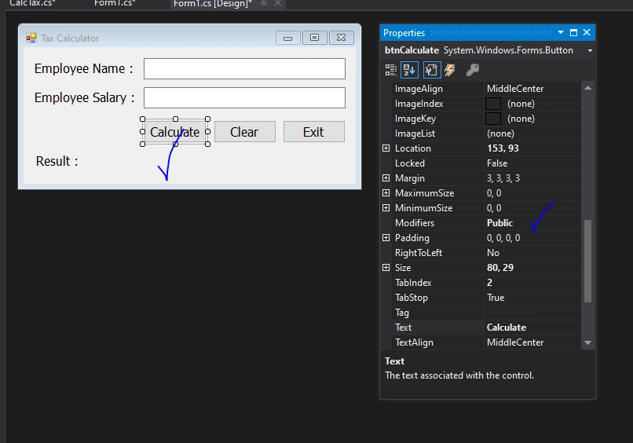Screen dimensions: 633x443
Task: Expand the Location property
Action: (386, 148)
